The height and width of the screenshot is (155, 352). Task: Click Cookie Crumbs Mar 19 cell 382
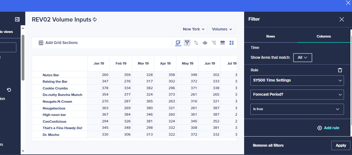(x=143, y=88)
